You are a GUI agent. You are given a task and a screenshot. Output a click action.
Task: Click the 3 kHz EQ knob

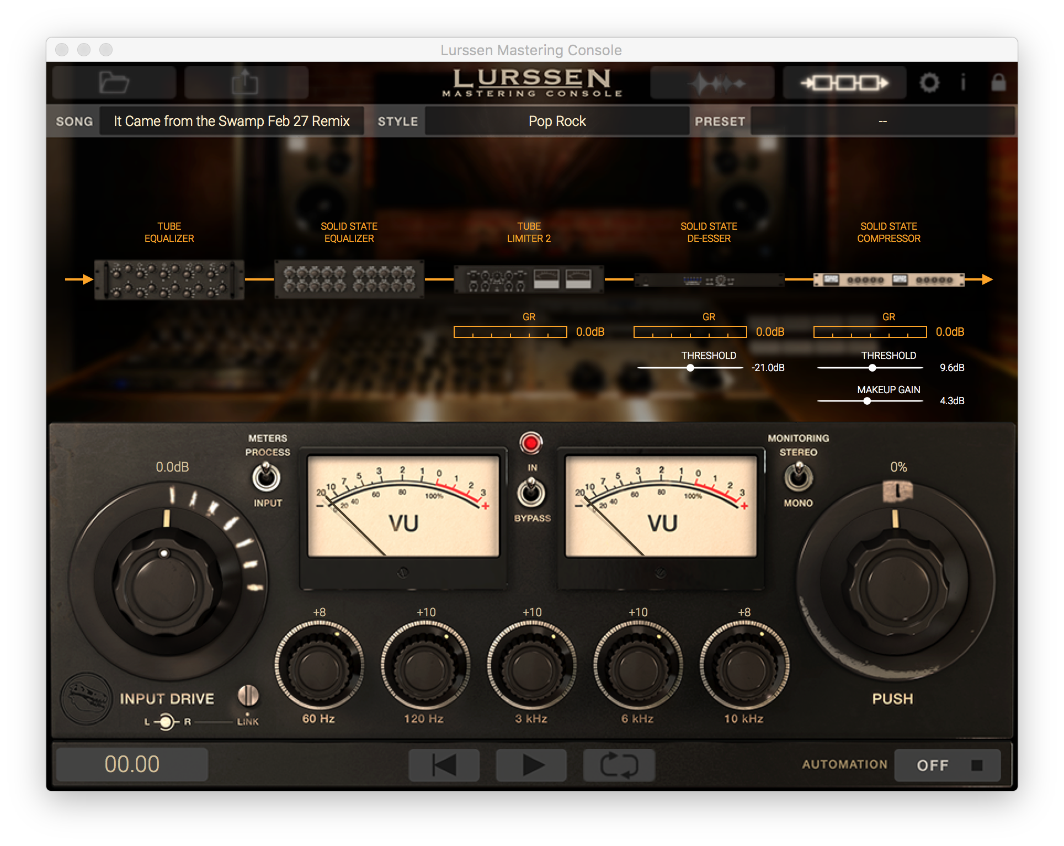[x=531, y=666]
